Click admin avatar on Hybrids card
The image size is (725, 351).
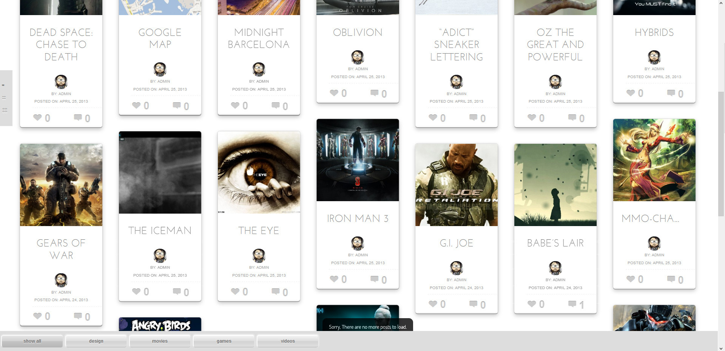(654, 57)
